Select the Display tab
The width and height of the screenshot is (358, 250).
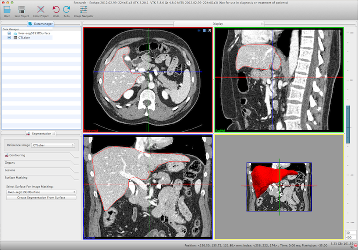(219, 24)
